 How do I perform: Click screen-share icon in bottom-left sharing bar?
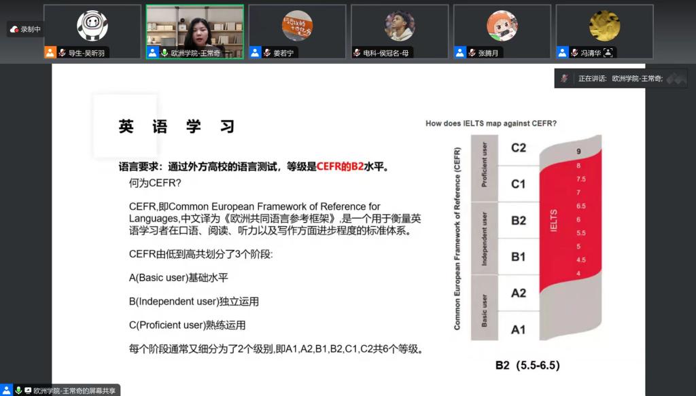[x=28, y=391]
